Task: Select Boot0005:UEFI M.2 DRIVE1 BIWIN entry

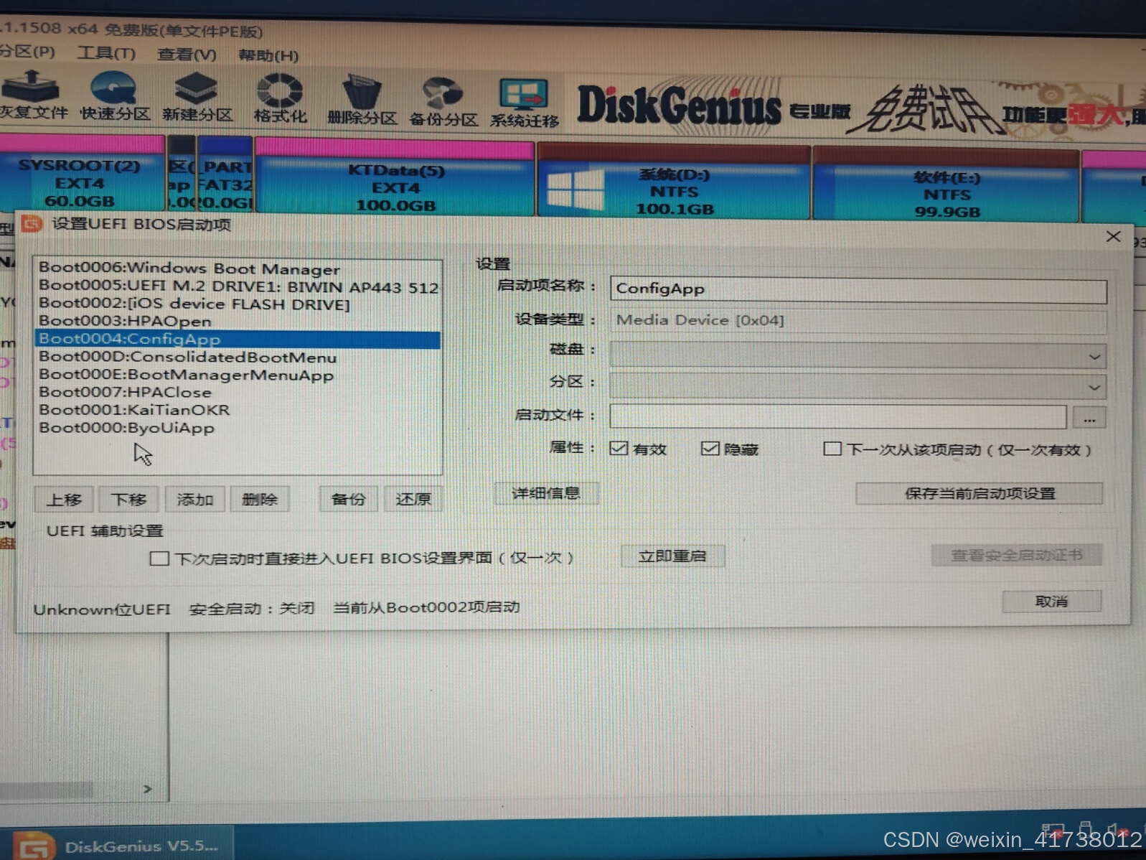Action: tap(238, 286)
